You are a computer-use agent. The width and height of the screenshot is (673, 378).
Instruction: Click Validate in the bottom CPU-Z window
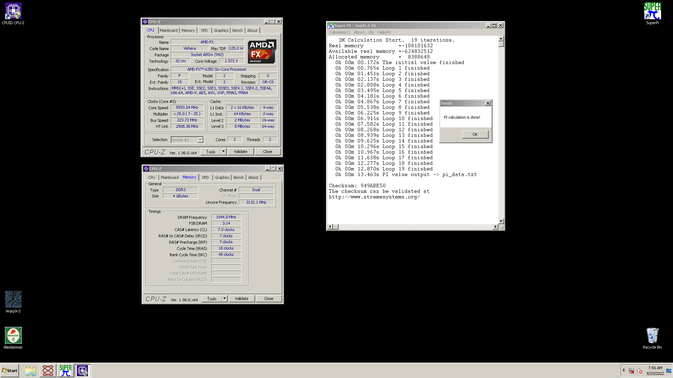(x=242, y=299)
